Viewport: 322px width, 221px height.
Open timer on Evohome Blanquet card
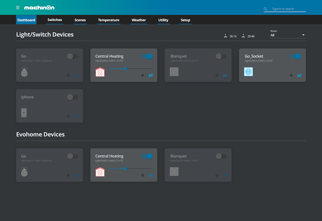point(217,175)
